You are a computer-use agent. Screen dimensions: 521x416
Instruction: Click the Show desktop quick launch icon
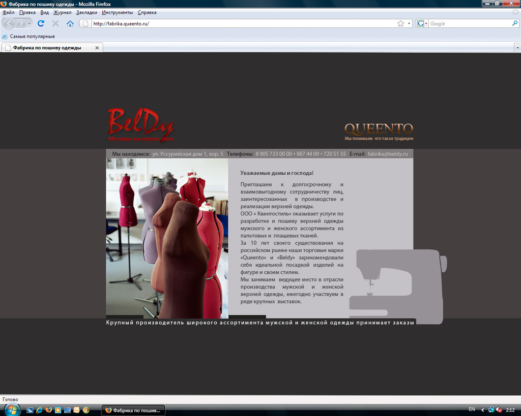67,410
